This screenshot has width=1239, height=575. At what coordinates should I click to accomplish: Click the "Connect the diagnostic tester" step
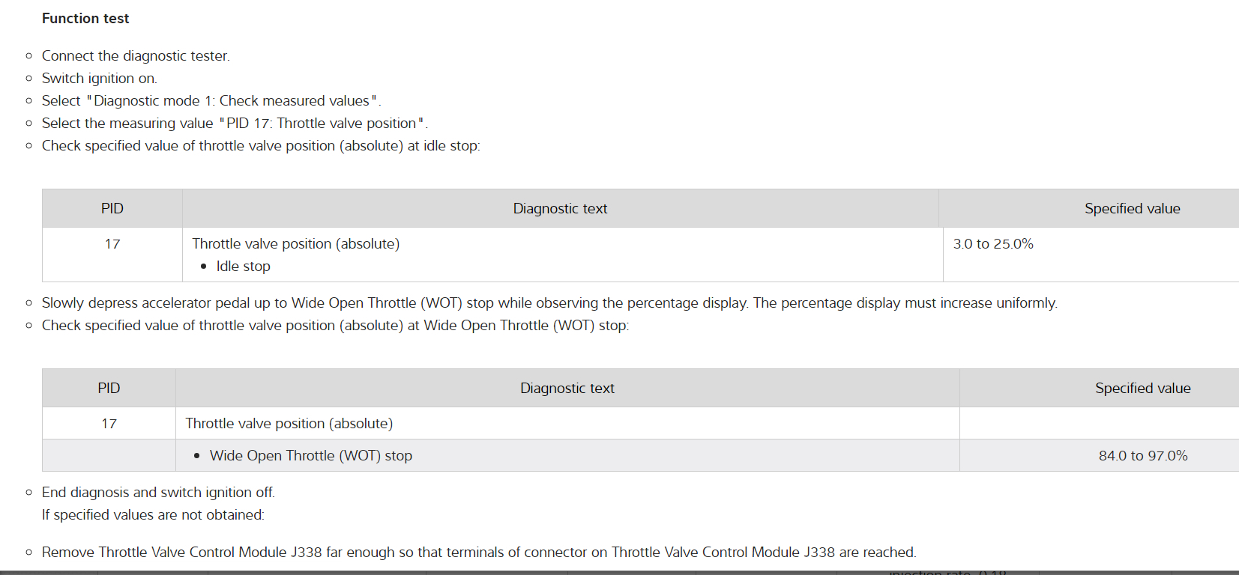[136, 56]
